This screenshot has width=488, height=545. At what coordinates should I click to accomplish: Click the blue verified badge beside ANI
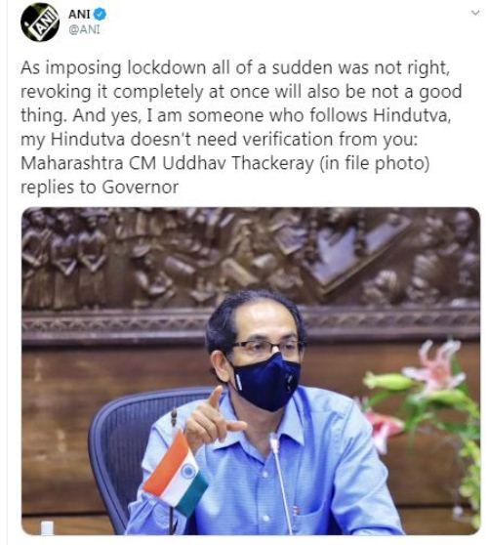(x=100, y=15)
